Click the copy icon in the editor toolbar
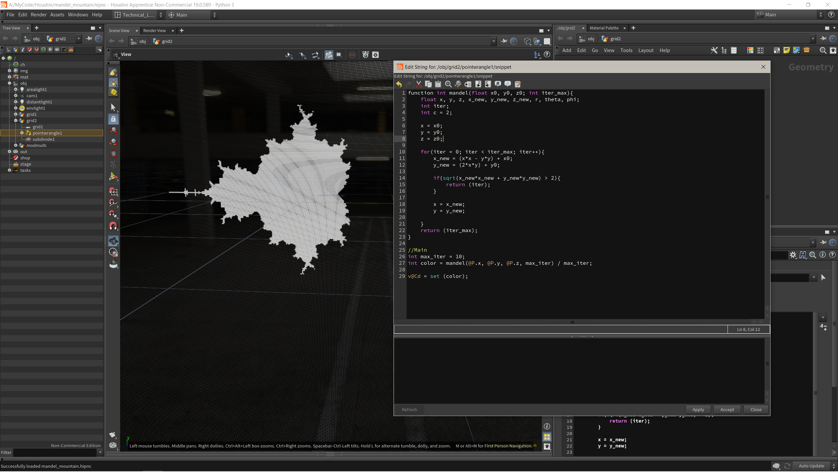 (428, 84)
